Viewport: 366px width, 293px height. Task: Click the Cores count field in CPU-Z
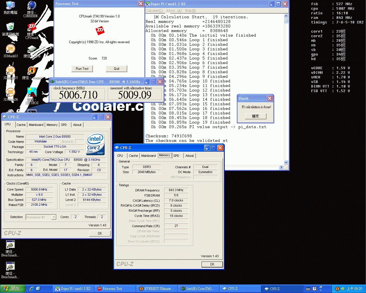75,217
